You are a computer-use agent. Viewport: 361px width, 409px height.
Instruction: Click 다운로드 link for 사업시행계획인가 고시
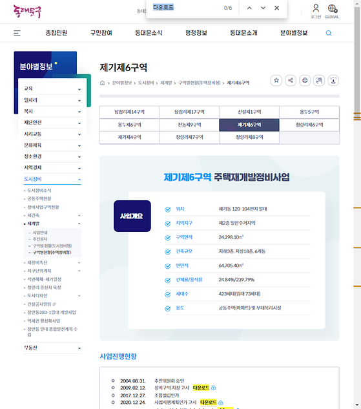208,403
